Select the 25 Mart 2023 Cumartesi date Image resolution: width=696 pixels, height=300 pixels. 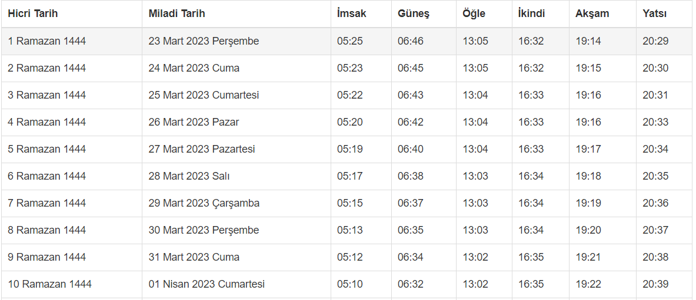[x=204, y=95]
